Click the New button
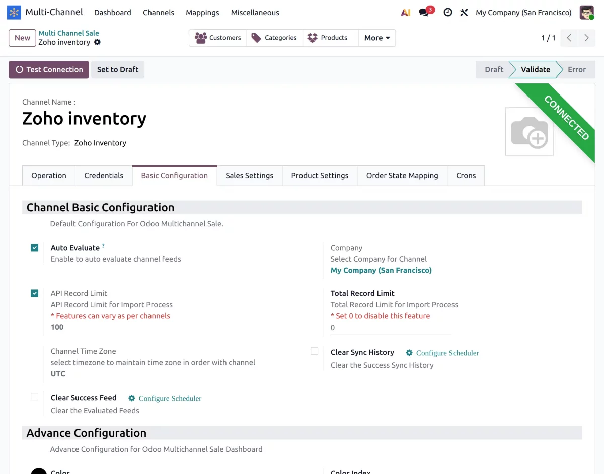 coord(22,38)
